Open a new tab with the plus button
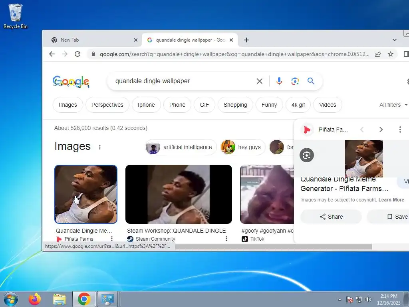The image size is (409, 307). (246, 40)
